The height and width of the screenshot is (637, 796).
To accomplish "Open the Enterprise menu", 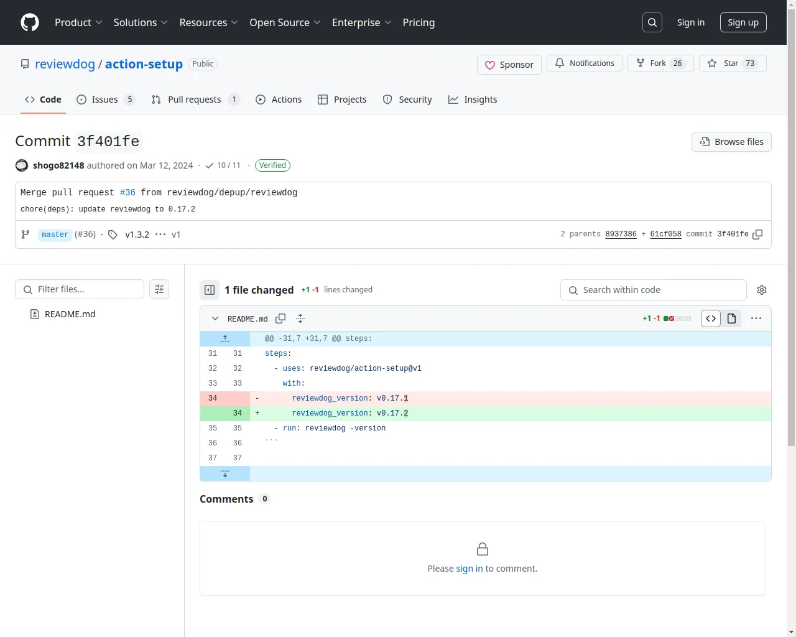I will pos(361,22).
